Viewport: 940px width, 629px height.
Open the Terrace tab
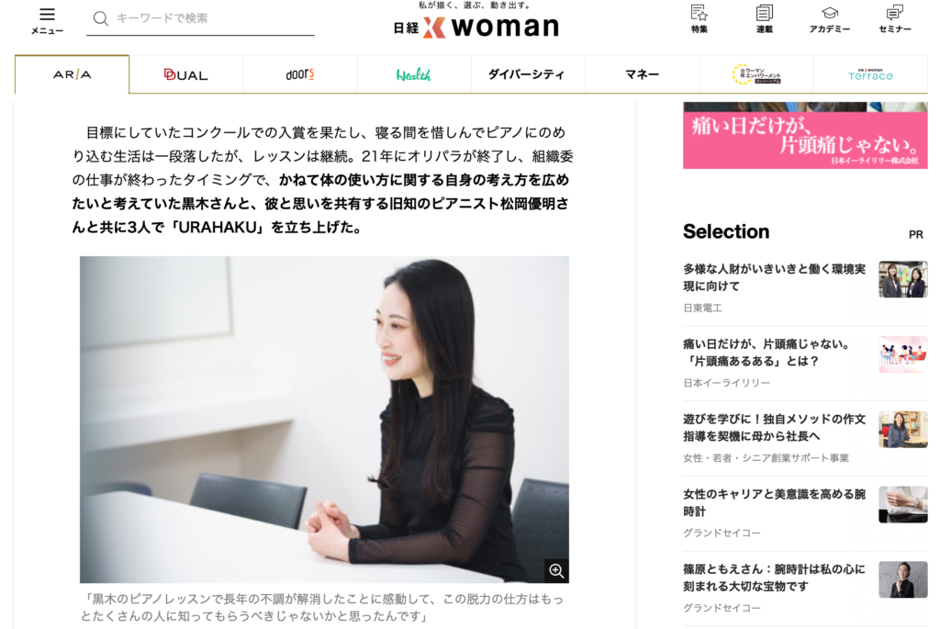pos(870,74)
